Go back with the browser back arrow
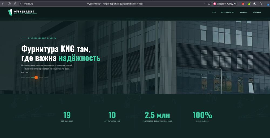The height and width of the screenshot is (138, 270). (3, 4)
